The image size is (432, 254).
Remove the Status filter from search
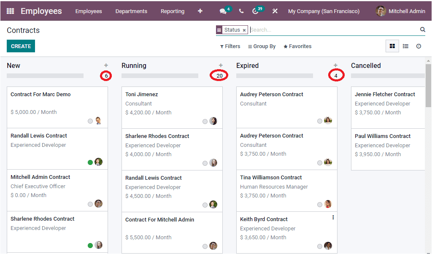coord(244,30)
